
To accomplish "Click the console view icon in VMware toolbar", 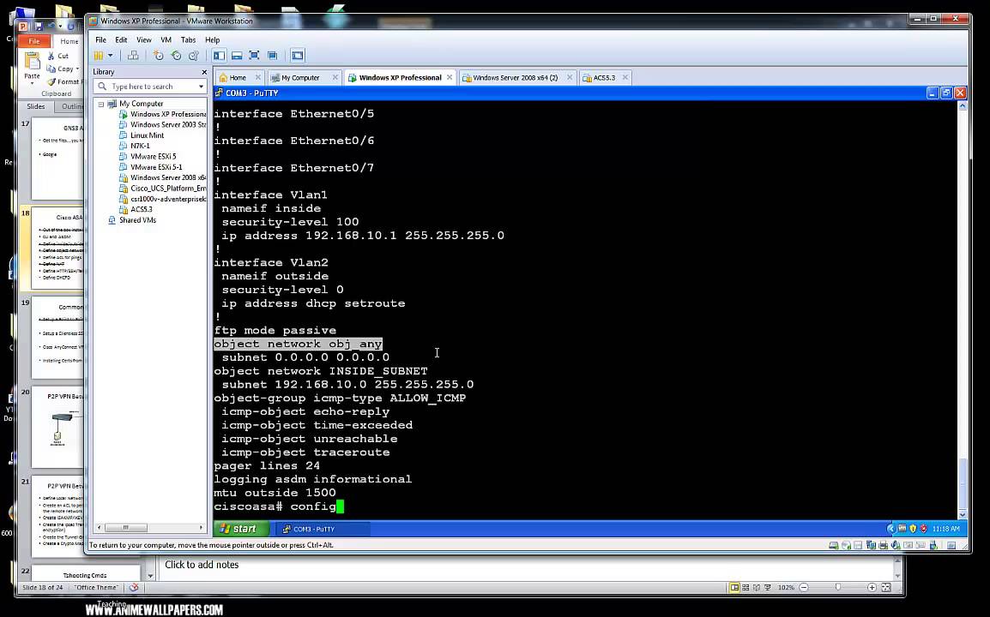I will click(298, 56).
